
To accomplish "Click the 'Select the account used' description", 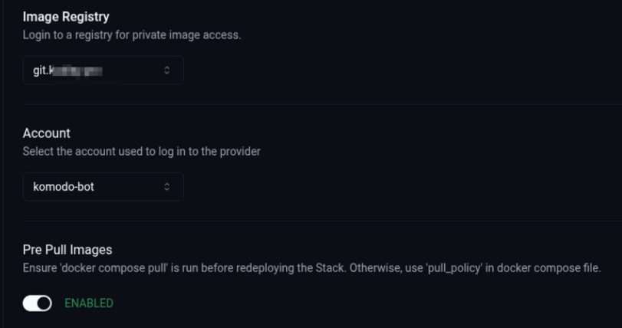I will coord(141,151).
